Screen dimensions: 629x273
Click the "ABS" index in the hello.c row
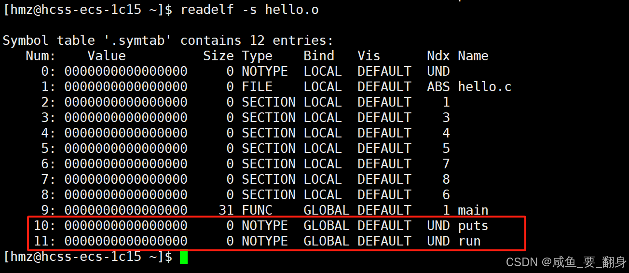click(x=438, y=87)
